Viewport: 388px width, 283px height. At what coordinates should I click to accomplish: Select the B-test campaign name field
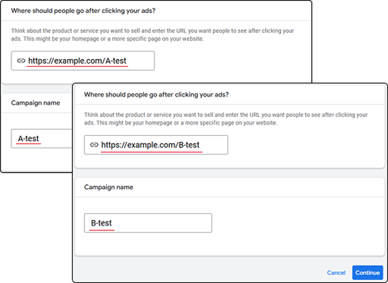pos(148,223)
